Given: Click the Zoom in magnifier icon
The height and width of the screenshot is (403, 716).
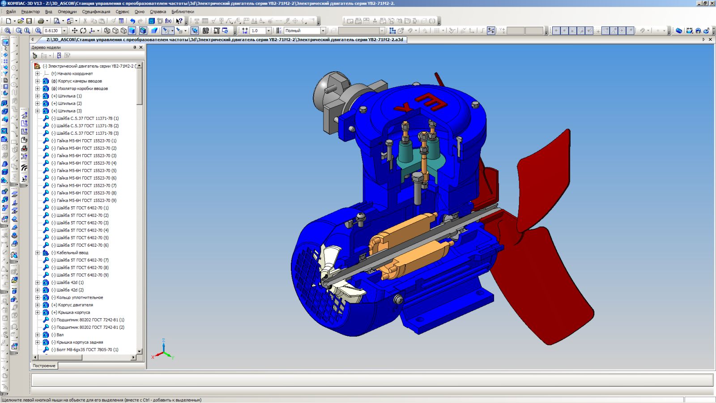Looking at the screenshot, I should click(x=38, y=31).
